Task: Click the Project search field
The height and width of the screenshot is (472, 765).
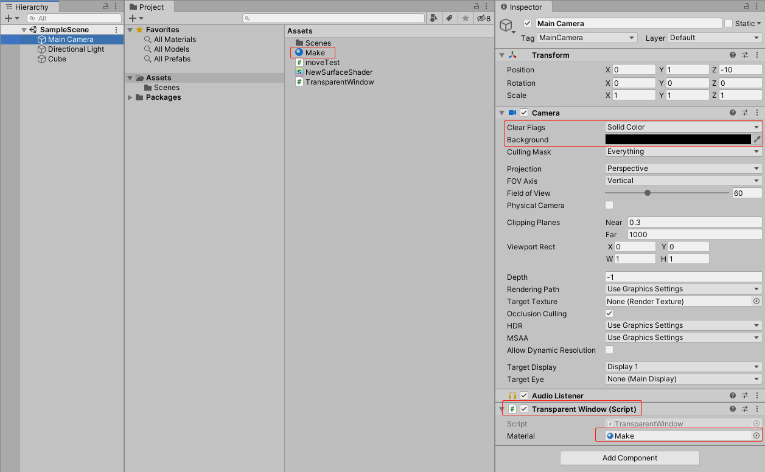Action: [334, 18]
